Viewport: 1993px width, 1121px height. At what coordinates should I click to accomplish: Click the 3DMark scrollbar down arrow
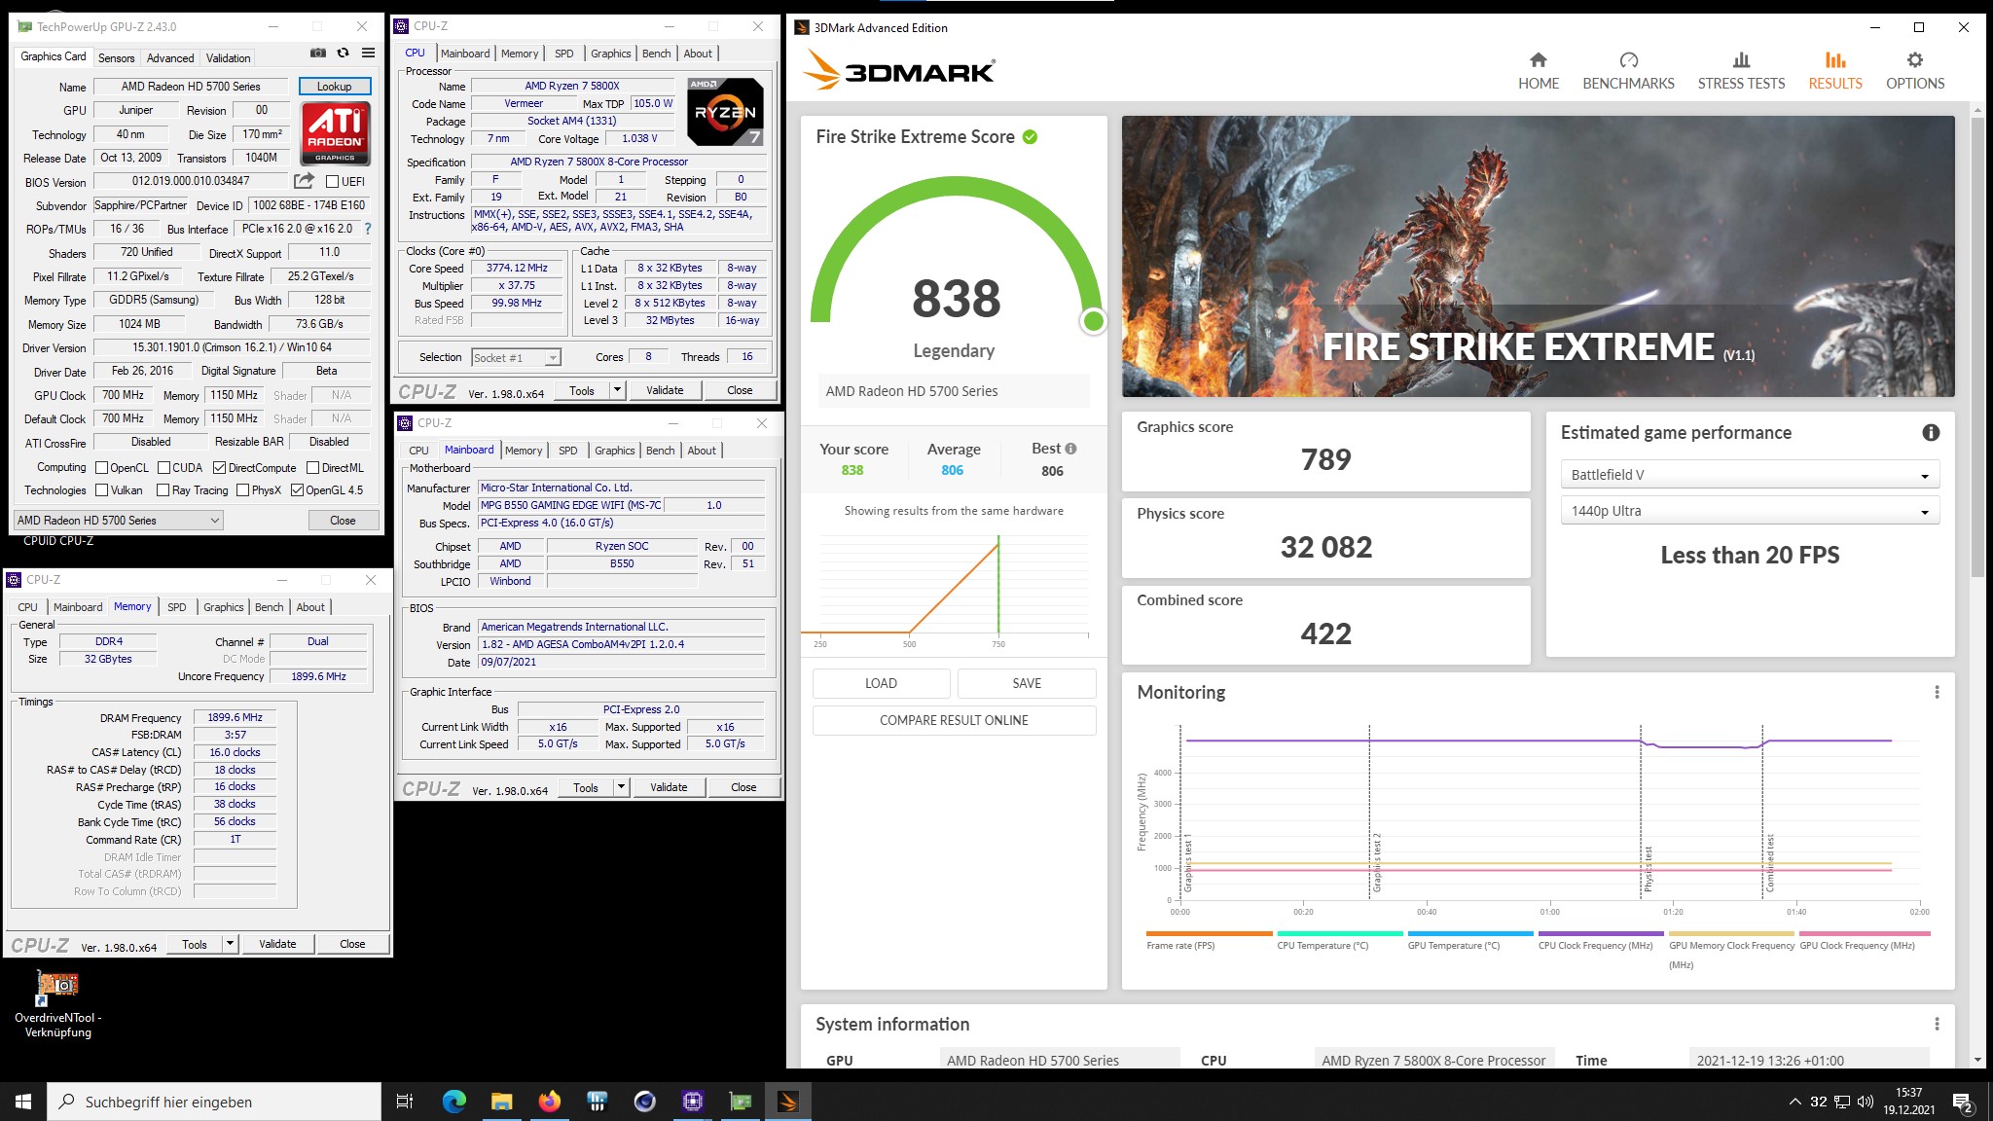1977,1060
